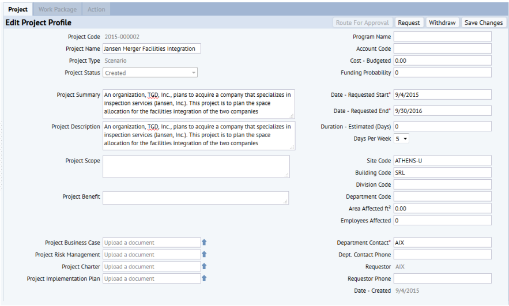Click the Request button
The image size is (509, 306).
pos(409,22)
